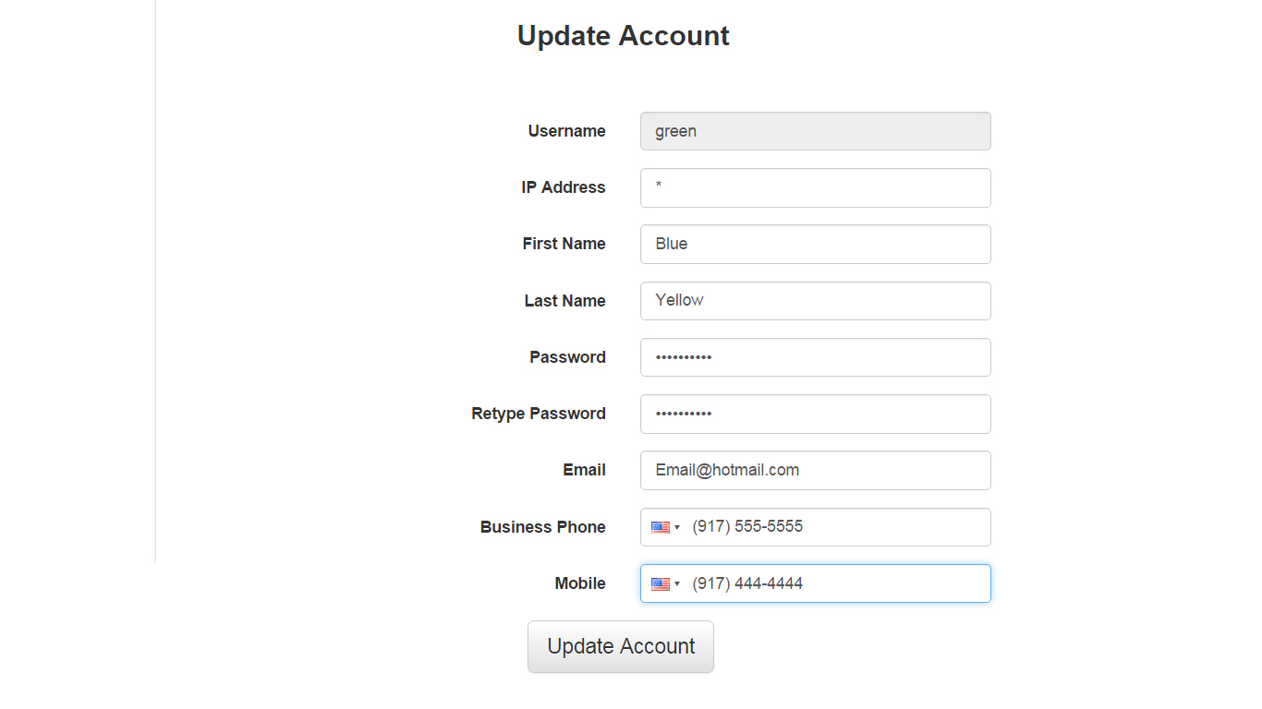Focus the IP Address input field
This screenshot has height=709, width=1262.
[x=816, y=187]
